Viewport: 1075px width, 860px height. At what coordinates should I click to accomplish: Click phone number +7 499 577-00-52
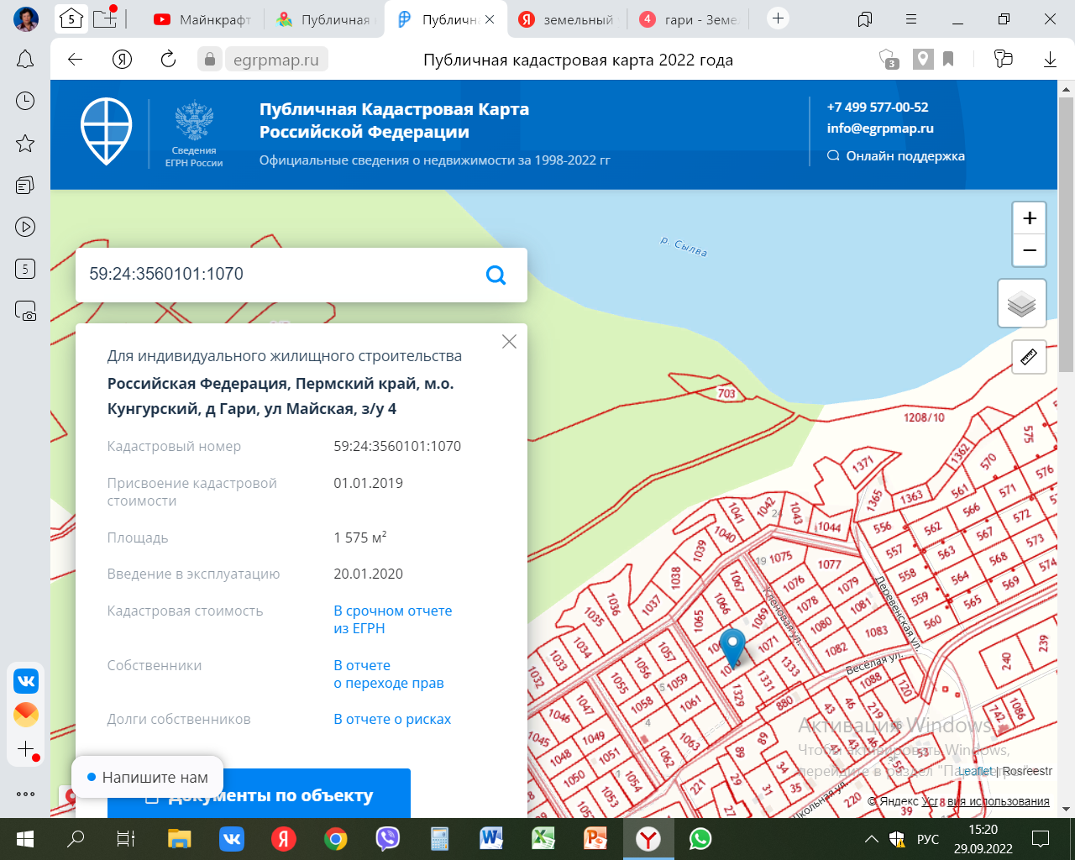pyautogui.click(x=878, y=107)
